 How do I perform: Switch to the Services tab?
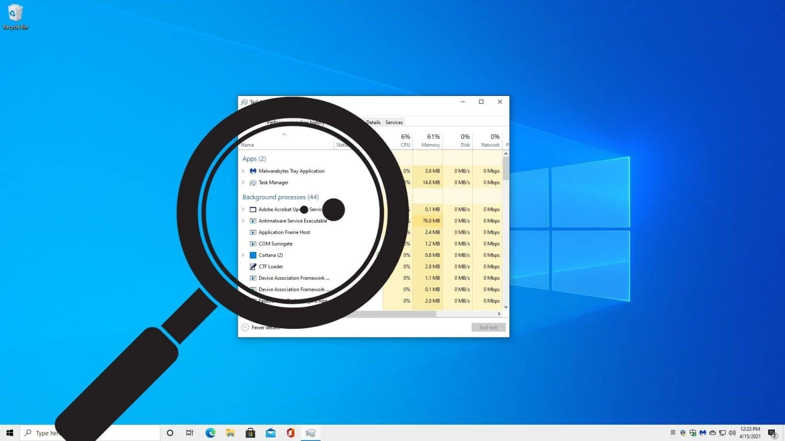click(394, 122)
